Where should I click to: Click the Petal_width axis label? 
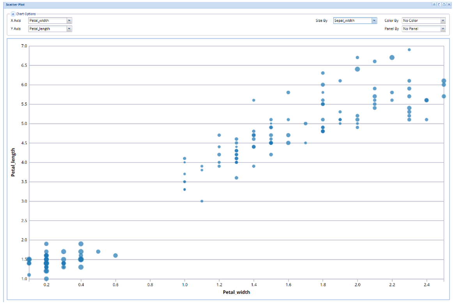point(236,292)
